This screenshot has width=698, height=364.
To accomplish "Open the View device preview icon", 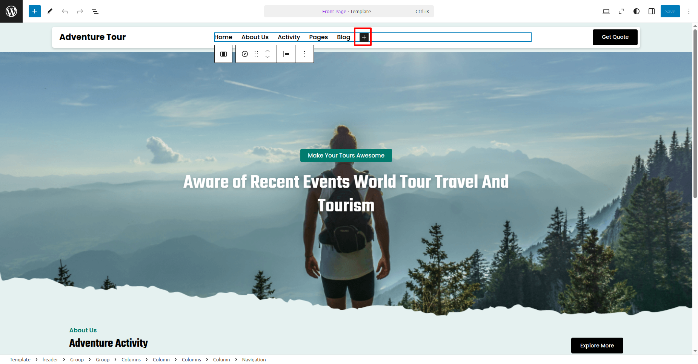I will click(x=606, y=11).
